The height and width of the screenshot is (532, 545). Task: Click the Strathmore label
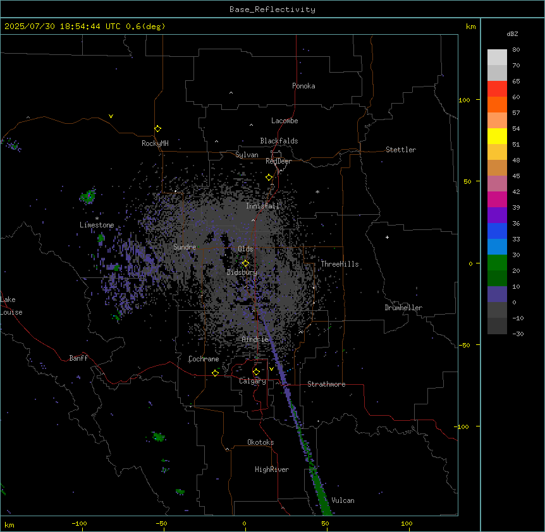point(326,384)
